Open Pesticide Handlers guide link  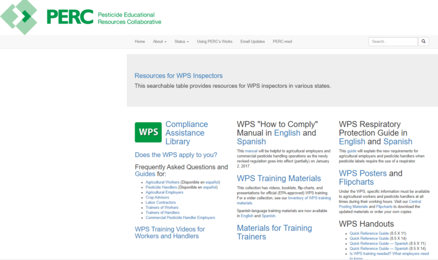point(161,187)
